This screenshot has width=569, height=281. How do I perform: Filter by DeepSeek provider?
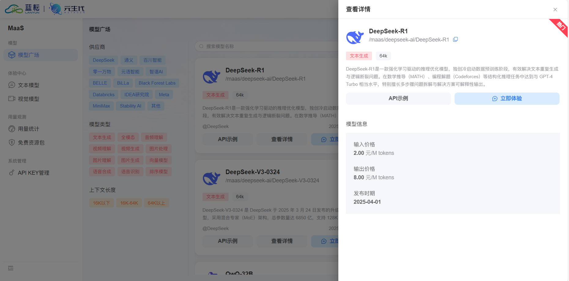click(x=104, y=60)
